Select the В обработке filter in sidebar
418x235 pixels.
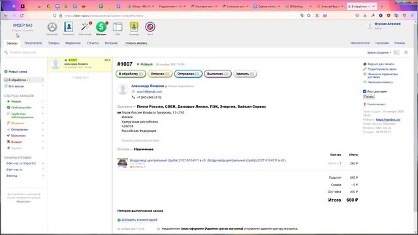[24, 80]
